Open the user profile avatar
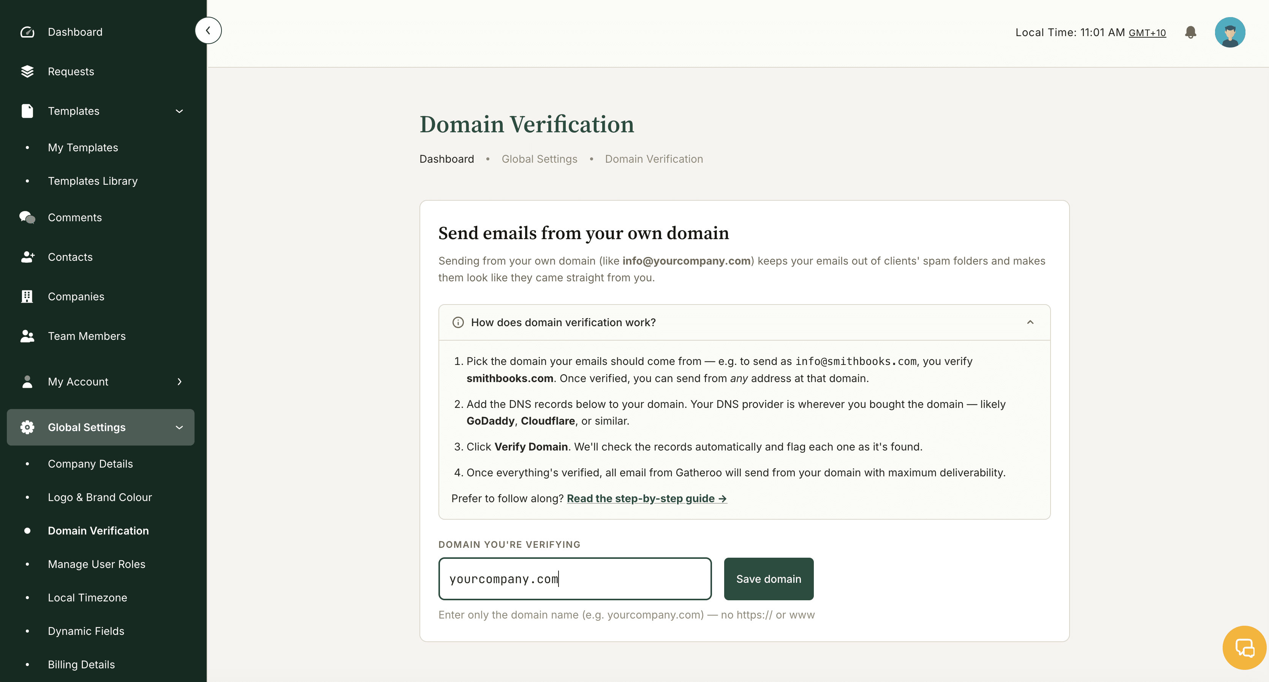Viewport: 1269px width, 682px height. click(1230, 33)
